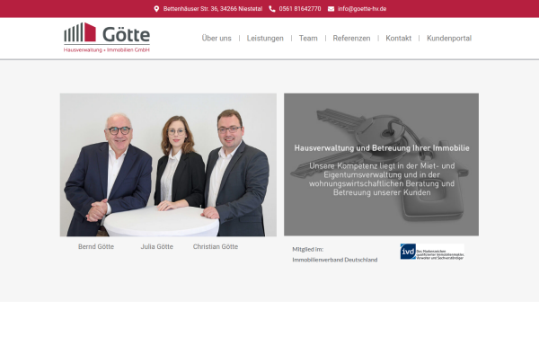Click the address Bettenhäuser Str. 36 text

pos(213,9)
